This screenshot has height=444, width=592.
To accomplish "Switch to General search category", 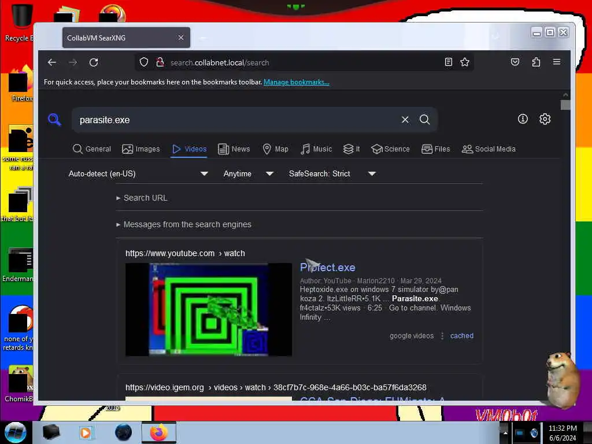I will pos(92,149).
